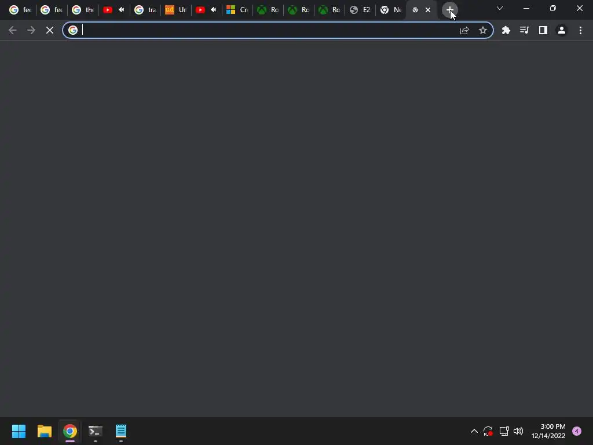Close the currently loading tab

[x=428, y=10]
